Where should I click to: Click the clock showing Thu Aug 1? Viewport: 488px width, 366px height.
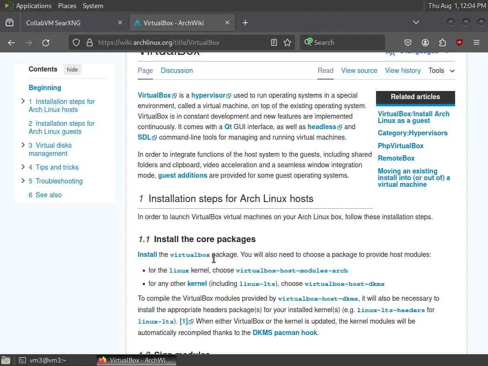click(457, 6)
